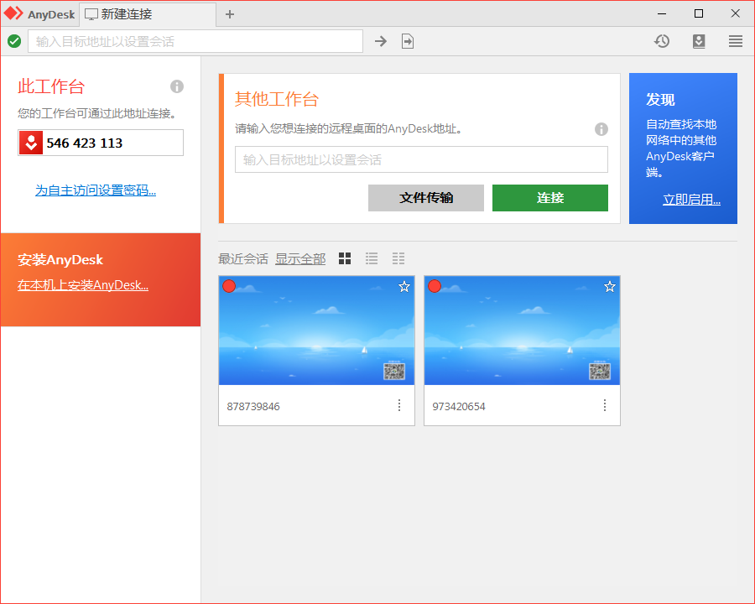
Task: Minimize the AnyDesk window
Action: point(662,13)
